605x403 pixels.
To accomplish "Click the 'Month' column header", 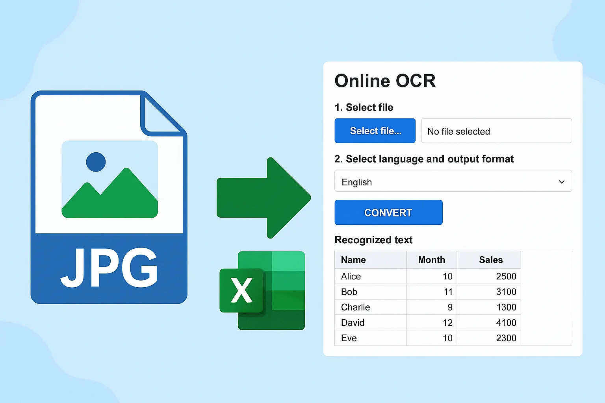I will [x=432, y=260].
